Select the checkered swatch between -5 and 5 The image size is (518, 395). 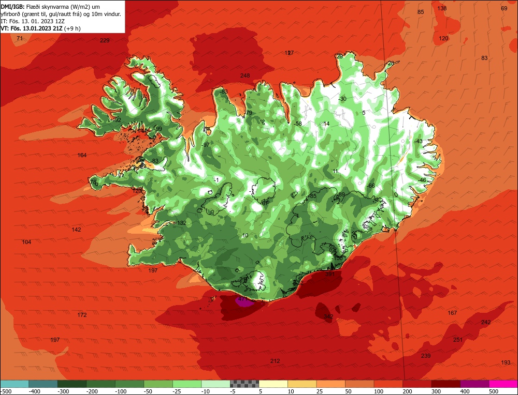tap(244, 384)
